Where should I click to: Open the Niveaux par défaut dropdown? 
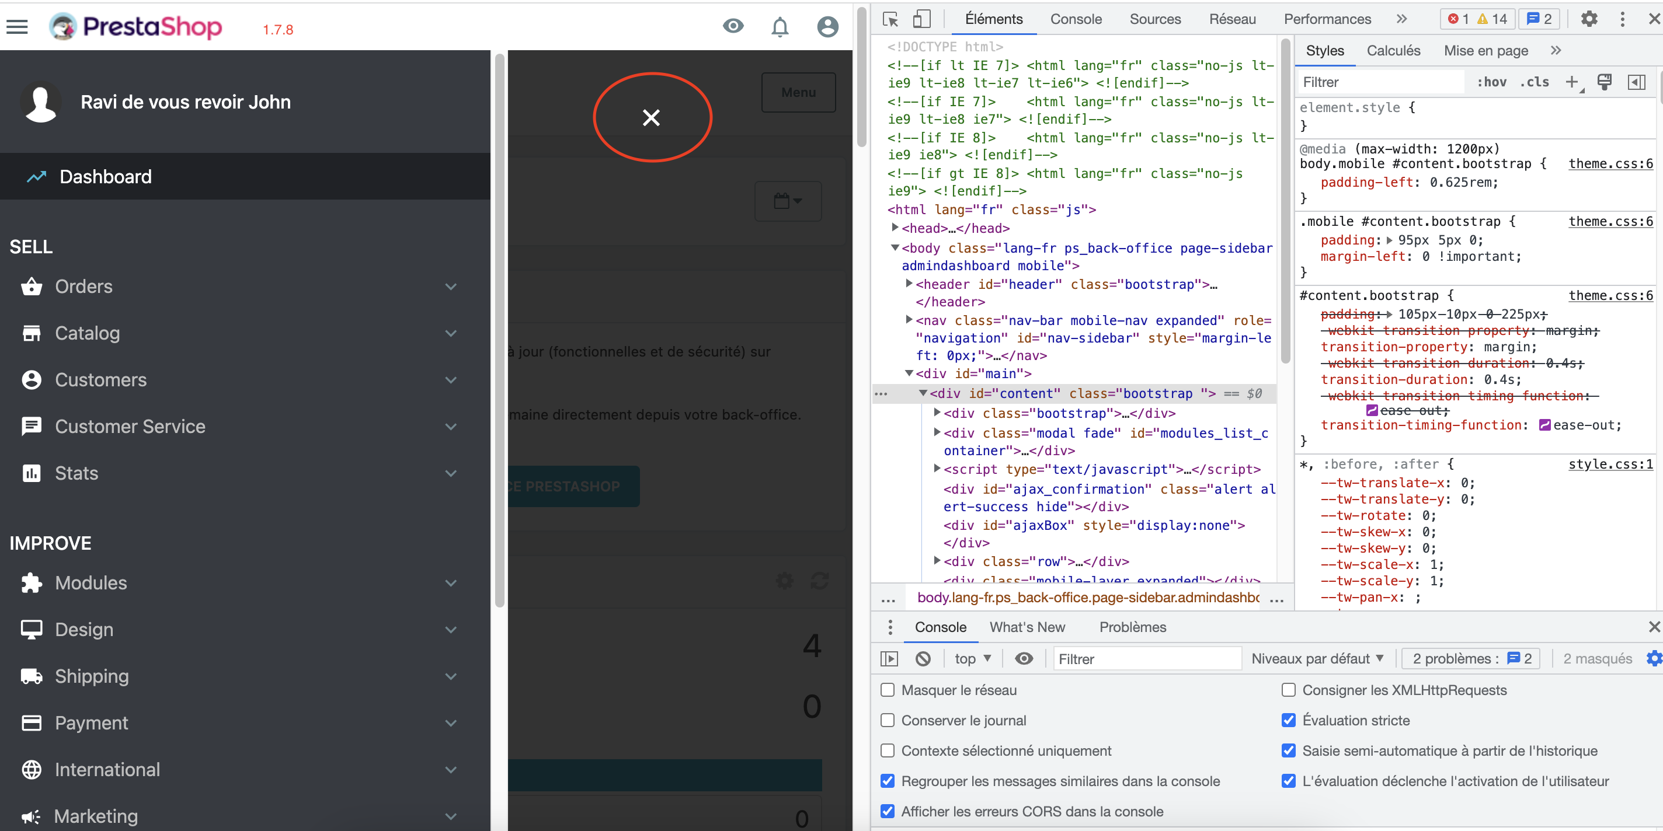coord(1318,658)
